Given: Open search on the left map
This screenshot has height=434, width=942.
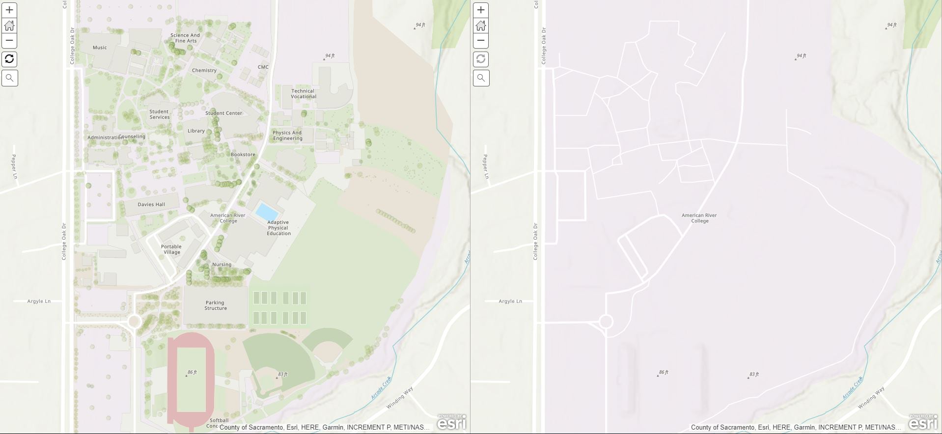Looking at the screenshot, I should point(9,78).
